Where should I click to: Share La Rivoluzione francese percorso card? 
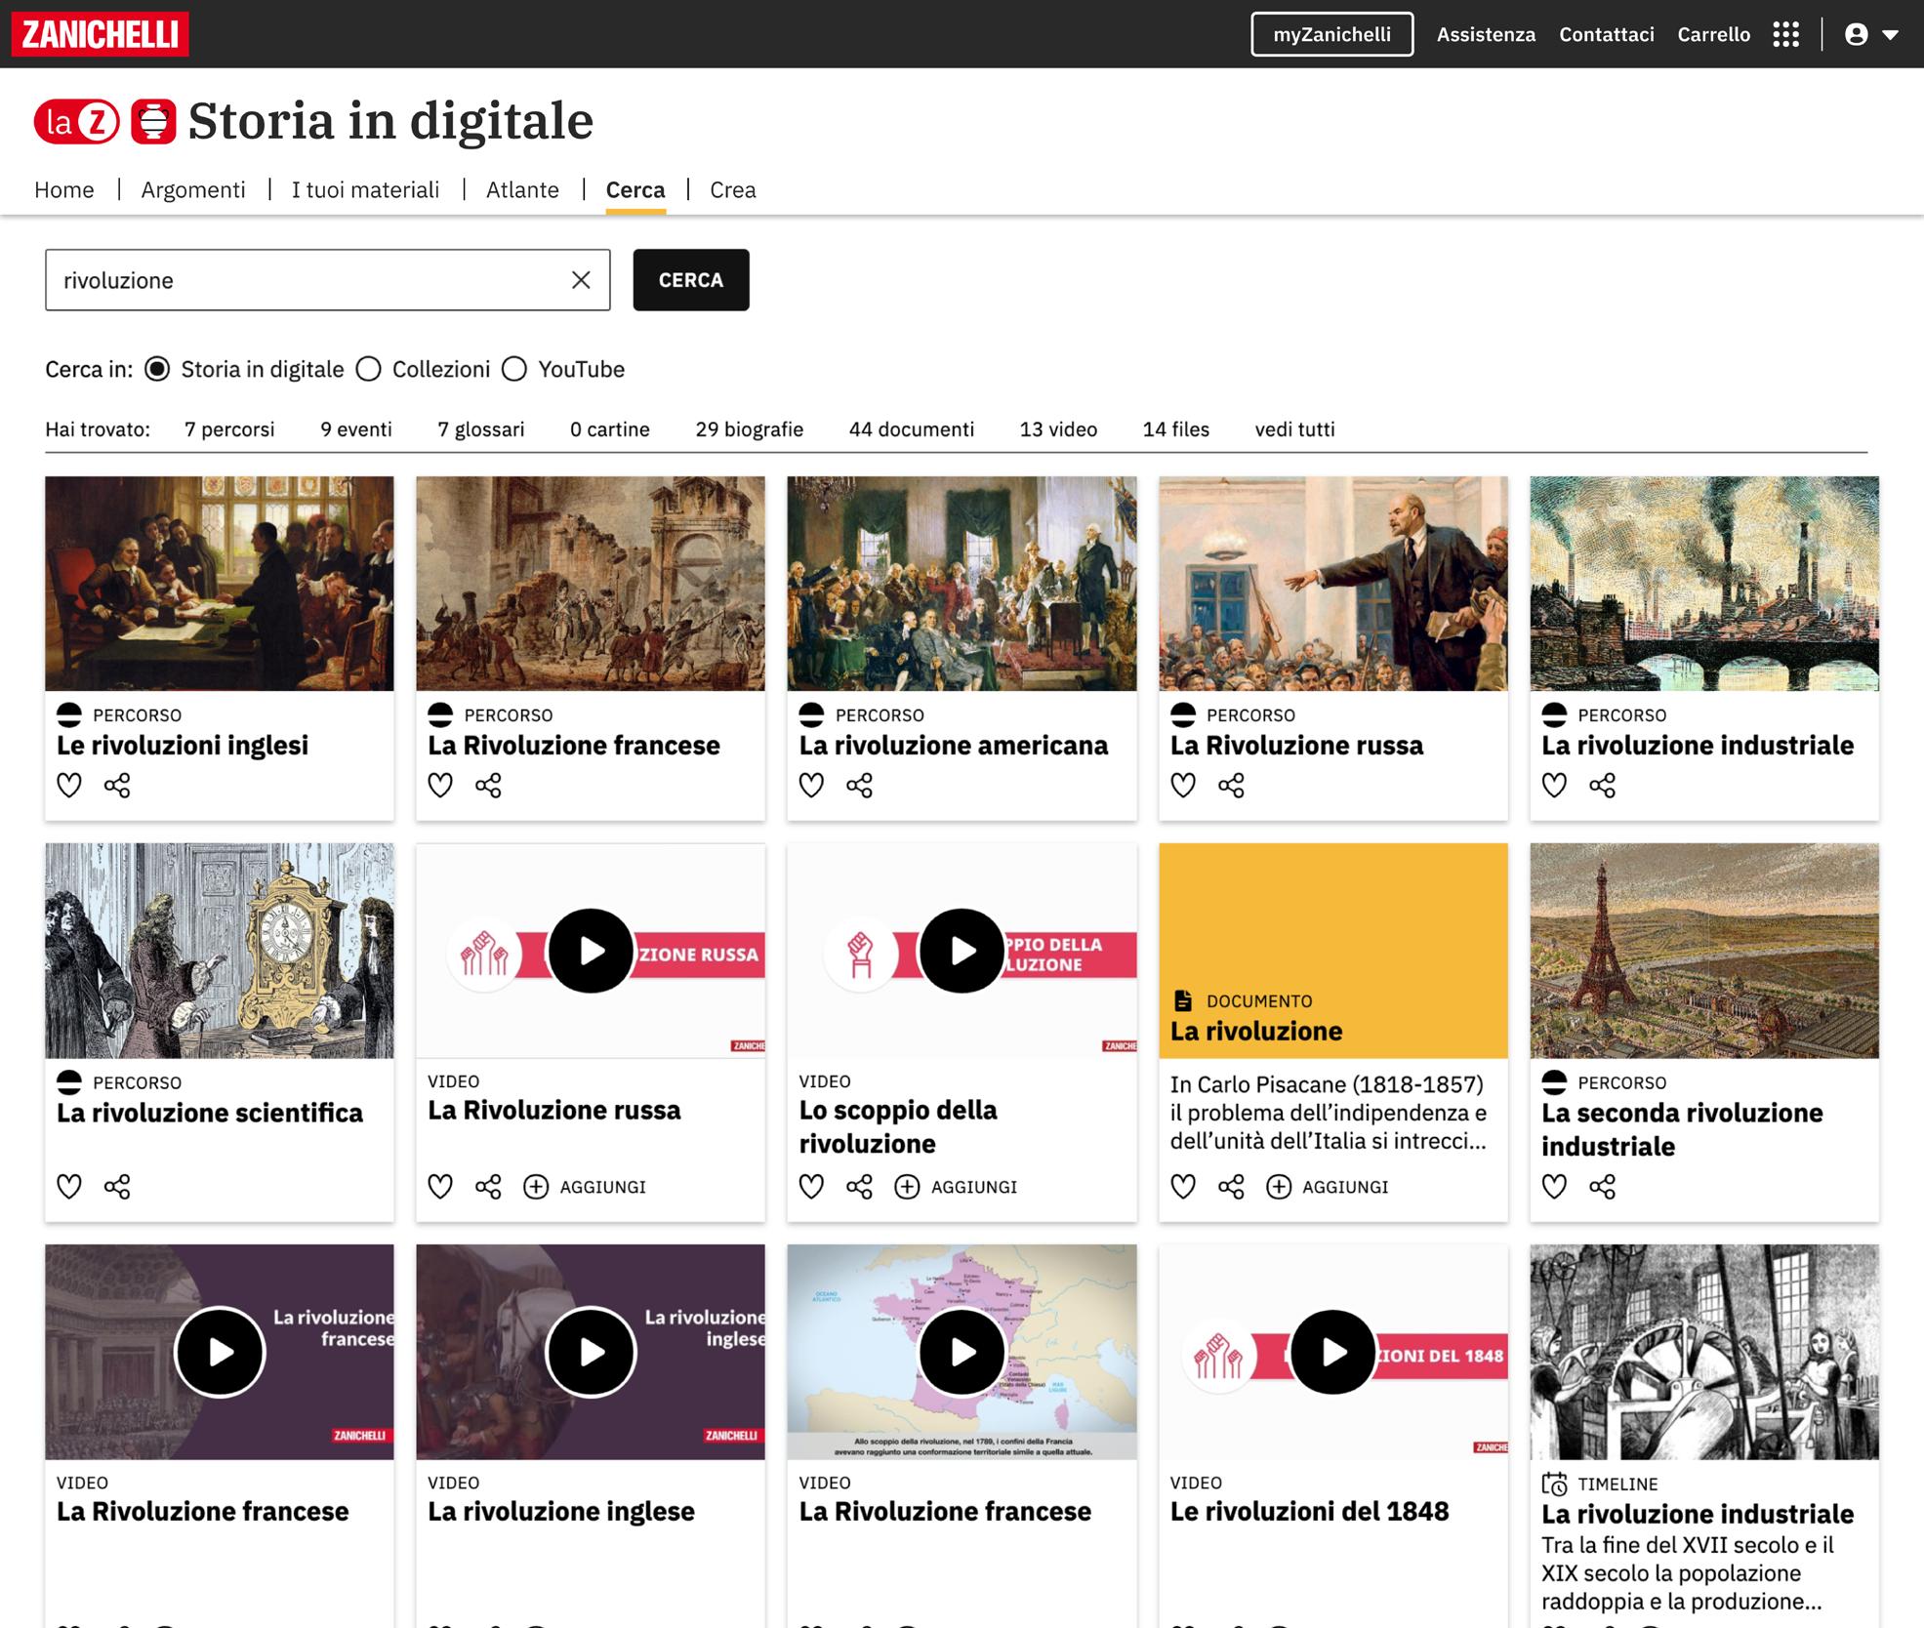[488, 785]
